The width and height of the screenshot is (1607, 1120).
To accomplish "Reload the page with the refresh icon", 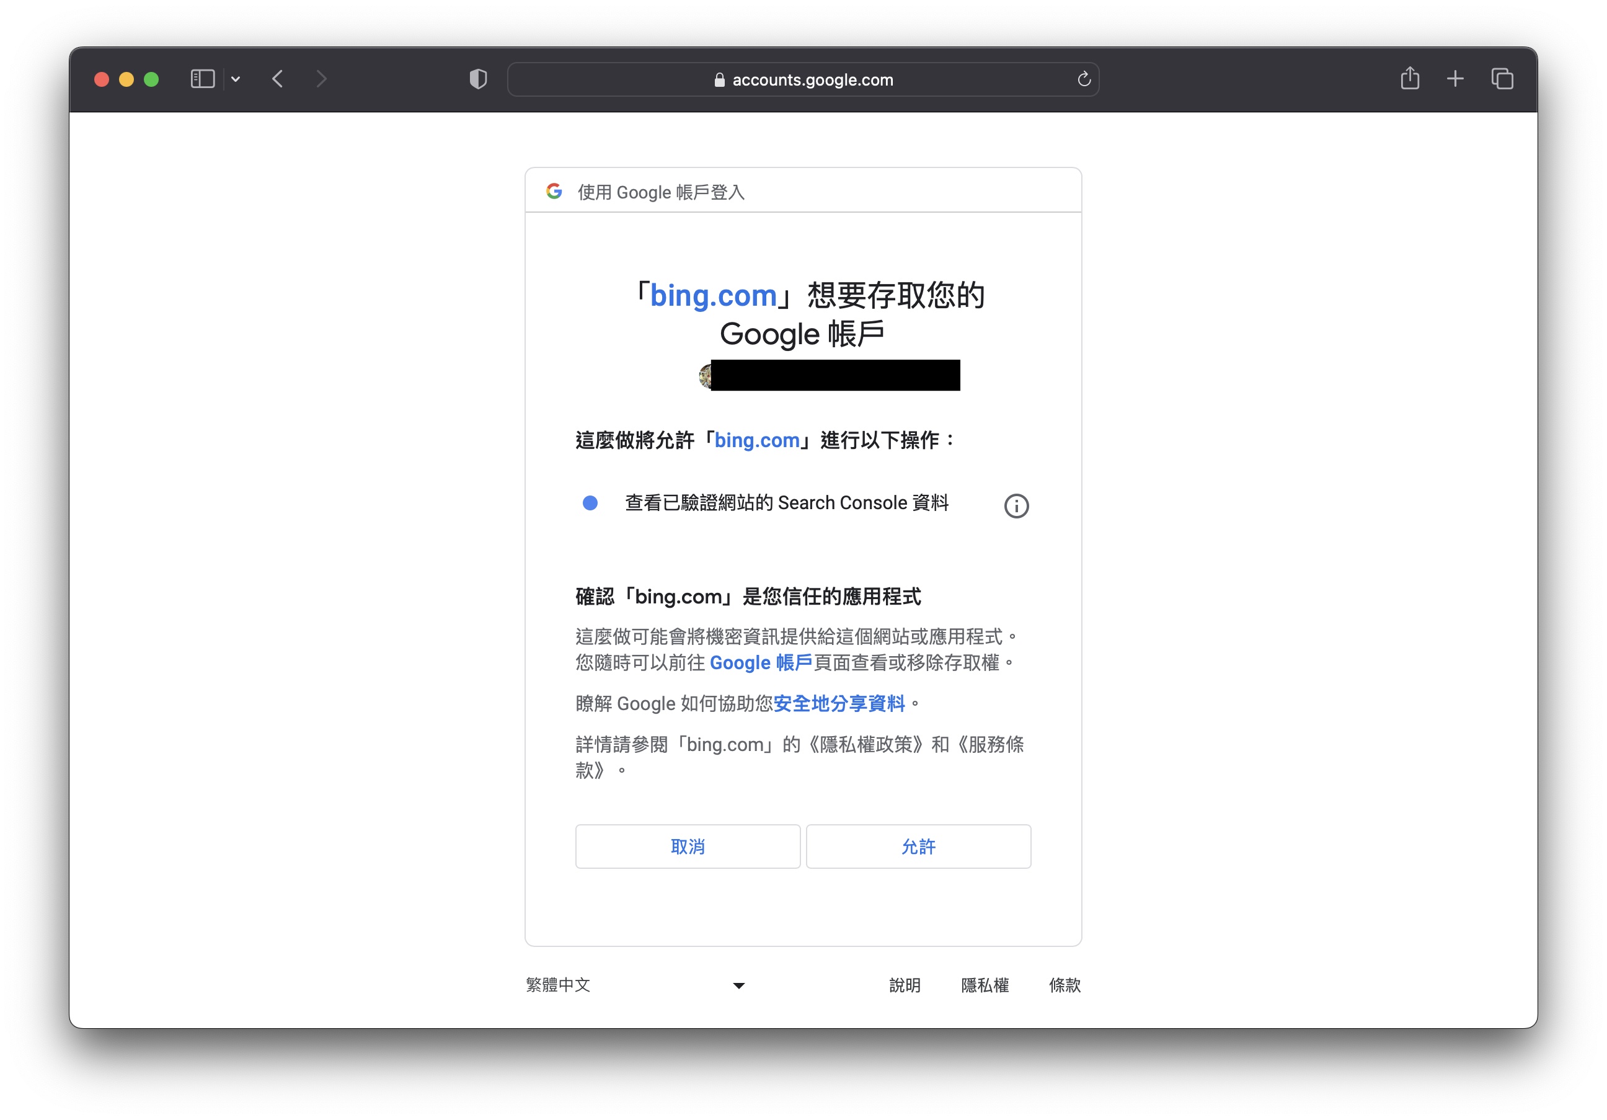I will [x=1084, y=79].
